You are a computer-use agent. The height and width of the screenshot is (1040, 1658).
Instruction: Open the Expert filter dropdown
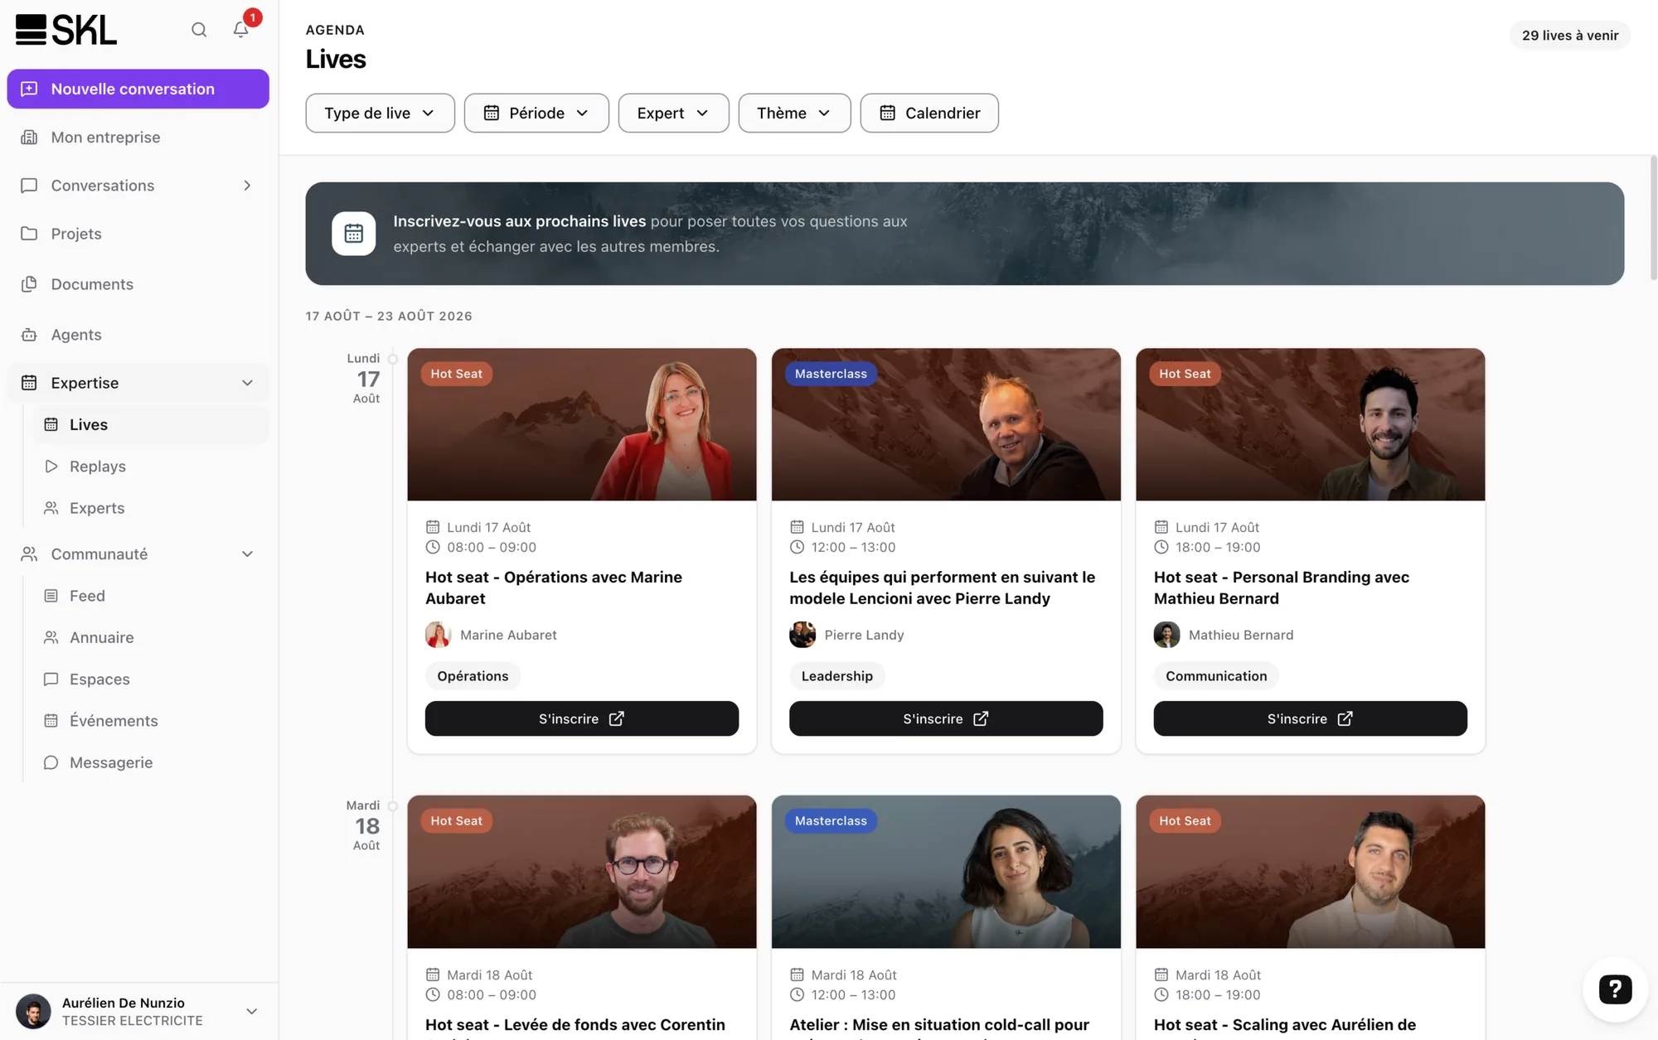(673, 113)
